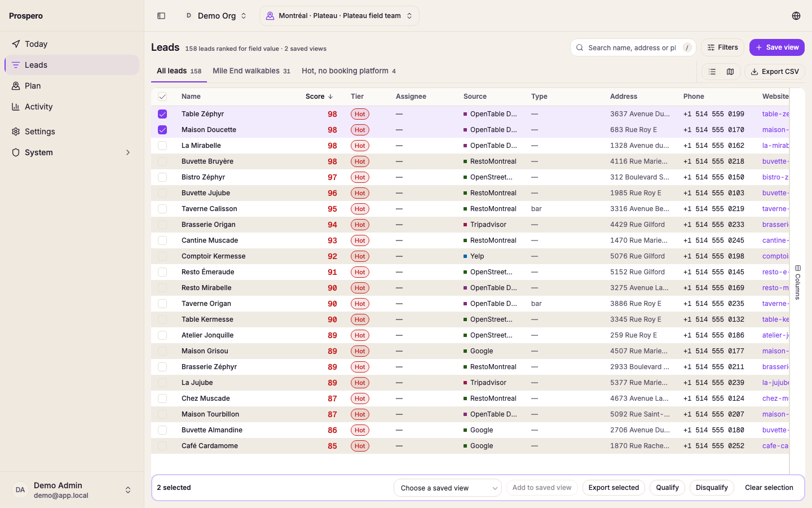Open Leads in the sidebar
This screenshot has width=812, height=508.
[72, 65]
